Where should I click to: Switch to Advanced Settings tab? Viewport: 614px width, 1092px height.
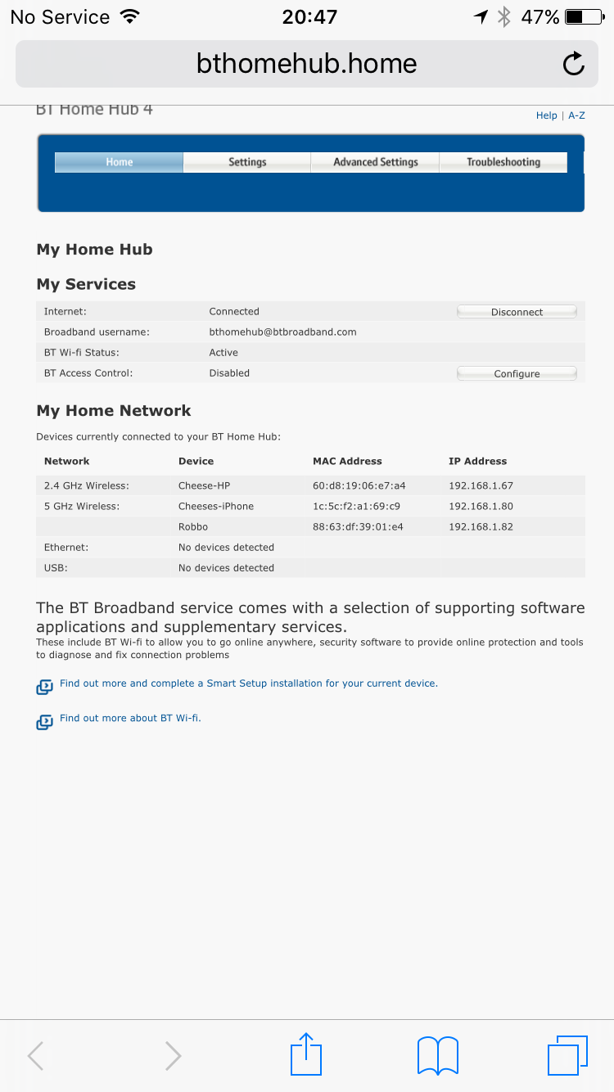pos(376,162)
